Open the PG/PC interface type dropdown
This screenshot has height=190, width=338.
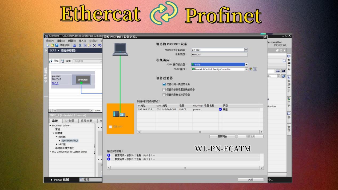pyautogui.click(x=246, y=64)
